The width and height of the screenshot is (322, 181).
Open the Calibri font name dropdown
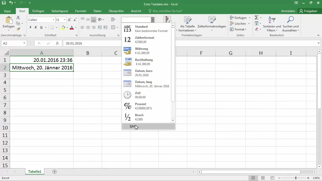(x=54, y=20)
